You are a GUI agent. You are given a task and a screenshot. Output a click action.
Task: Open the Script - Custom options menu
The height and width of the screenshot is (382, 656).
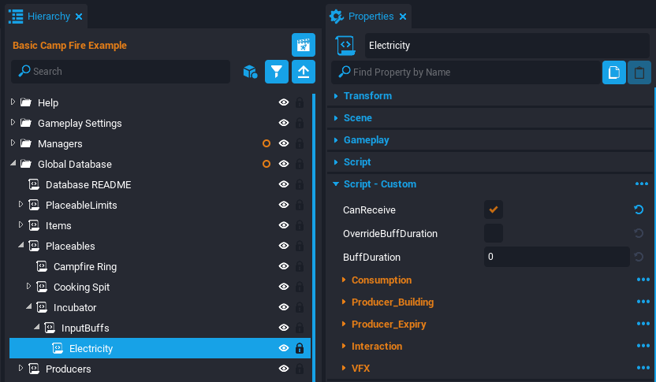point(641,184)
